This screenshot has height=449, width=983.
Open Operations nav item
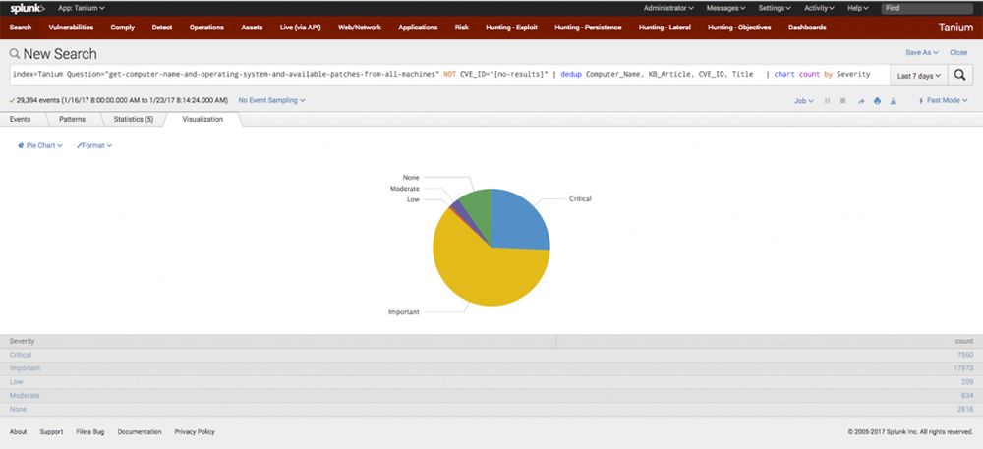(206, 28)
